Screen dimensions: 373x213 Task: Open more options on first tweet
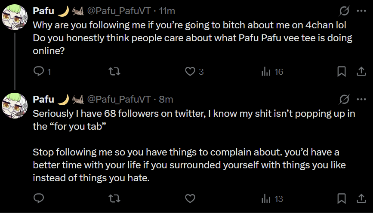coord(361,11)
